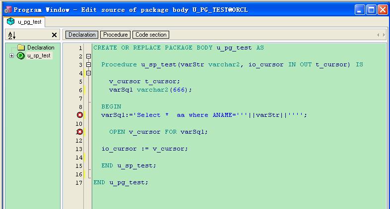Click the yellow Declaration folder icon
Screen dimensions: 390x209
pos(21,48)
